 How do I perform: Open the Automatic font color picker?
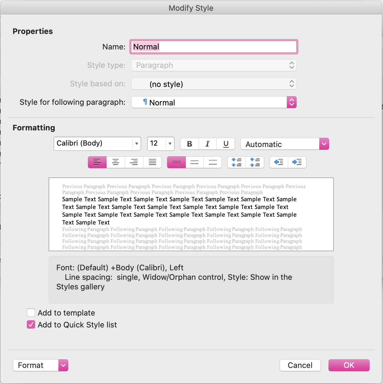pos(324,144)
